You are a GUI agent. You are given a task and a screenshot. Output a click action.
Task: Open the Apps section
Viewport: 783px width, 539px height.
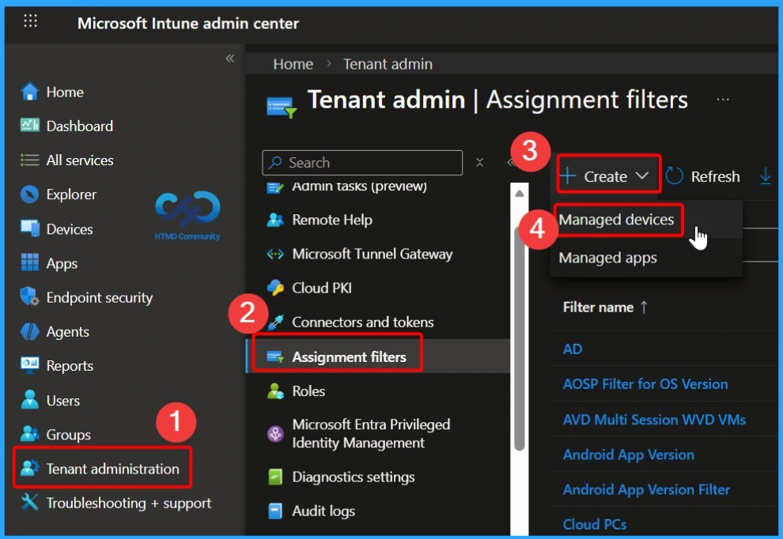(60, 262)
